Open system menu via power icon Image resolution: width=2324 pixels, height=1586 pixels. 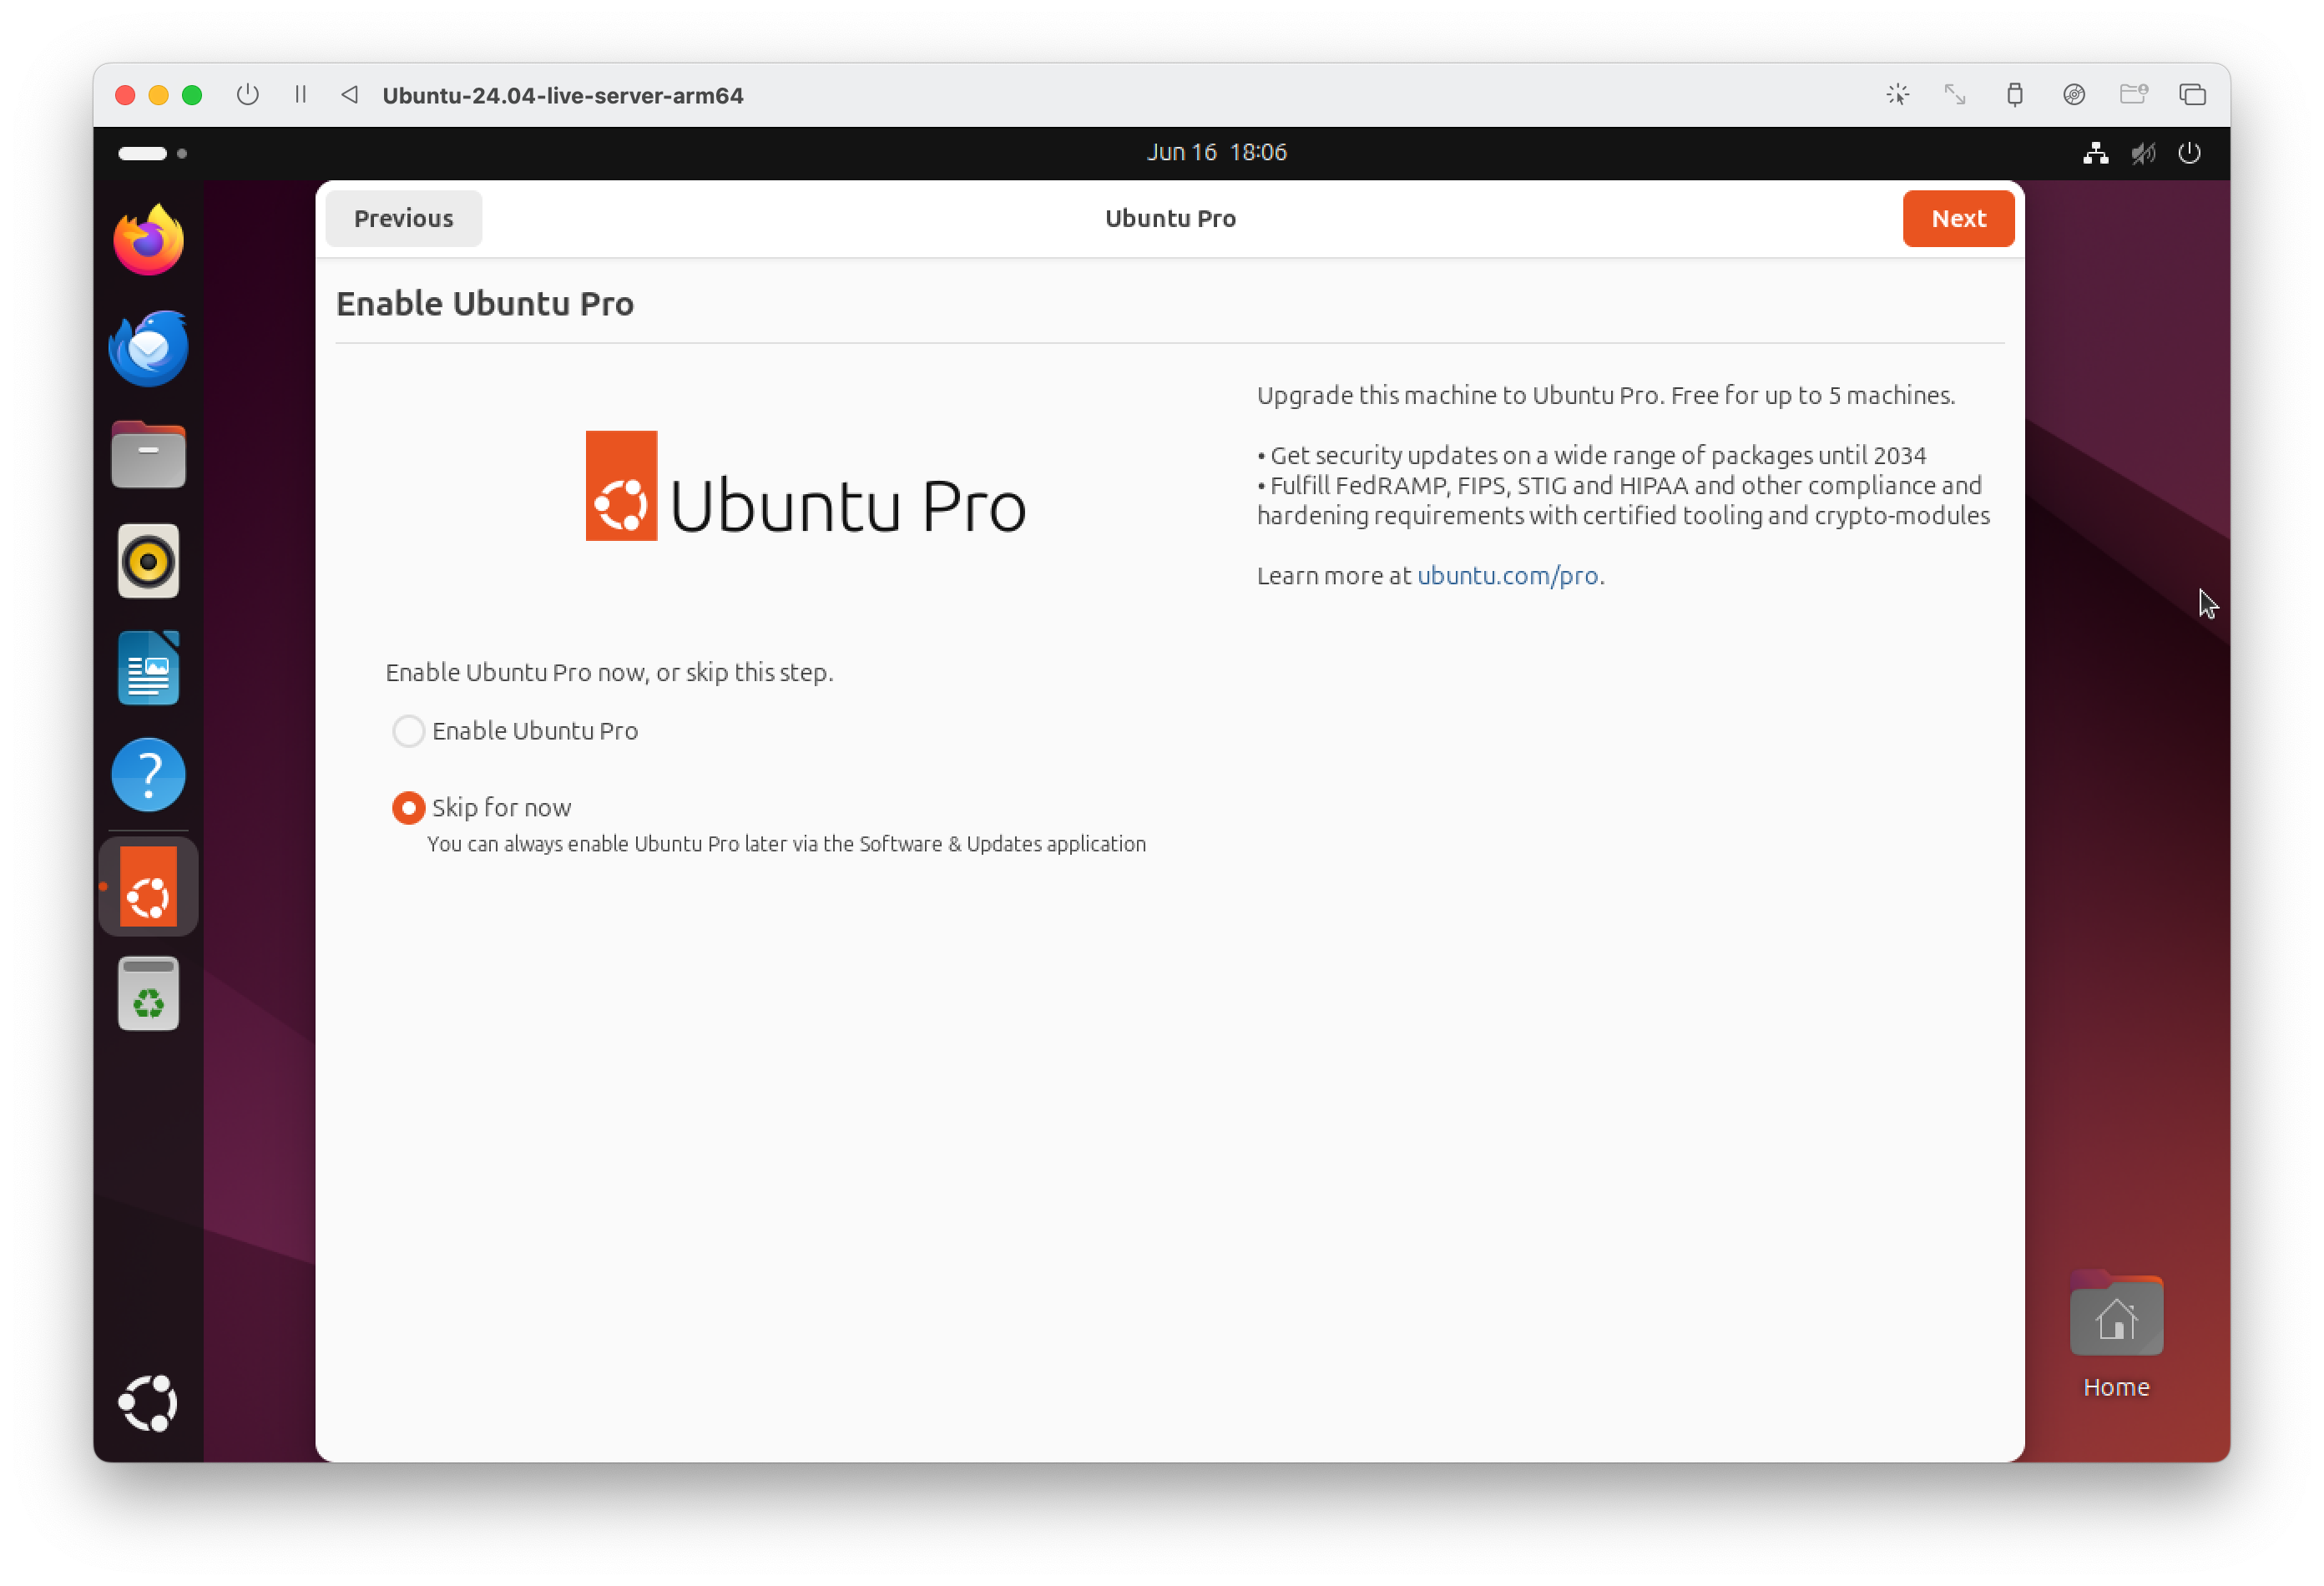2189,153
